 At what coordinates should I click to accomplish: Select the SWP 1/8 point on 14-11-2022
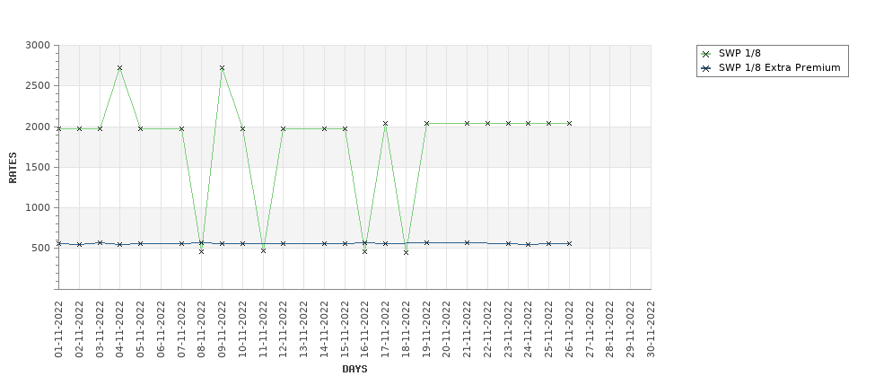click(x=324, y=129)
